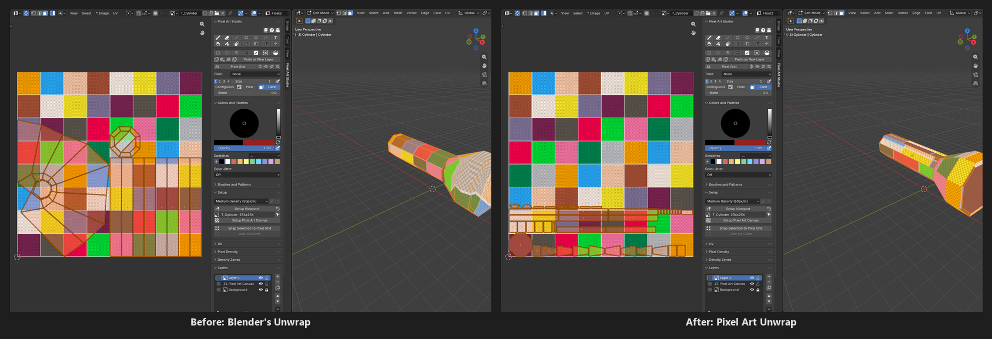Click the zoom magnifier in the left image editor

(x=202, y=24)
